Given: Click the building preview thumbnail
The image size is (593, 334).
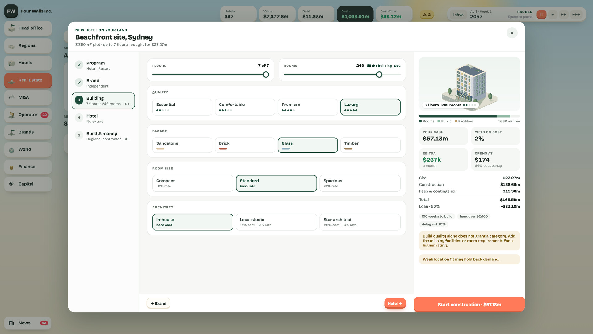Looking at the screenshot, I should point(469,84).
